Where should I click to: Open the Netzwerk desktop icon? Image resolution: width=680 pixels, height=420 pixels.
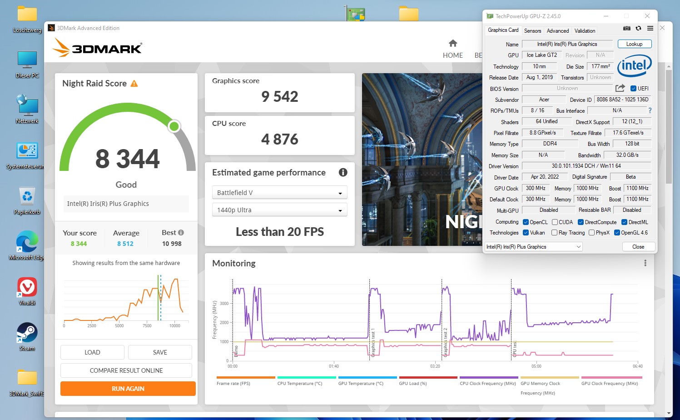coord(27,109)
